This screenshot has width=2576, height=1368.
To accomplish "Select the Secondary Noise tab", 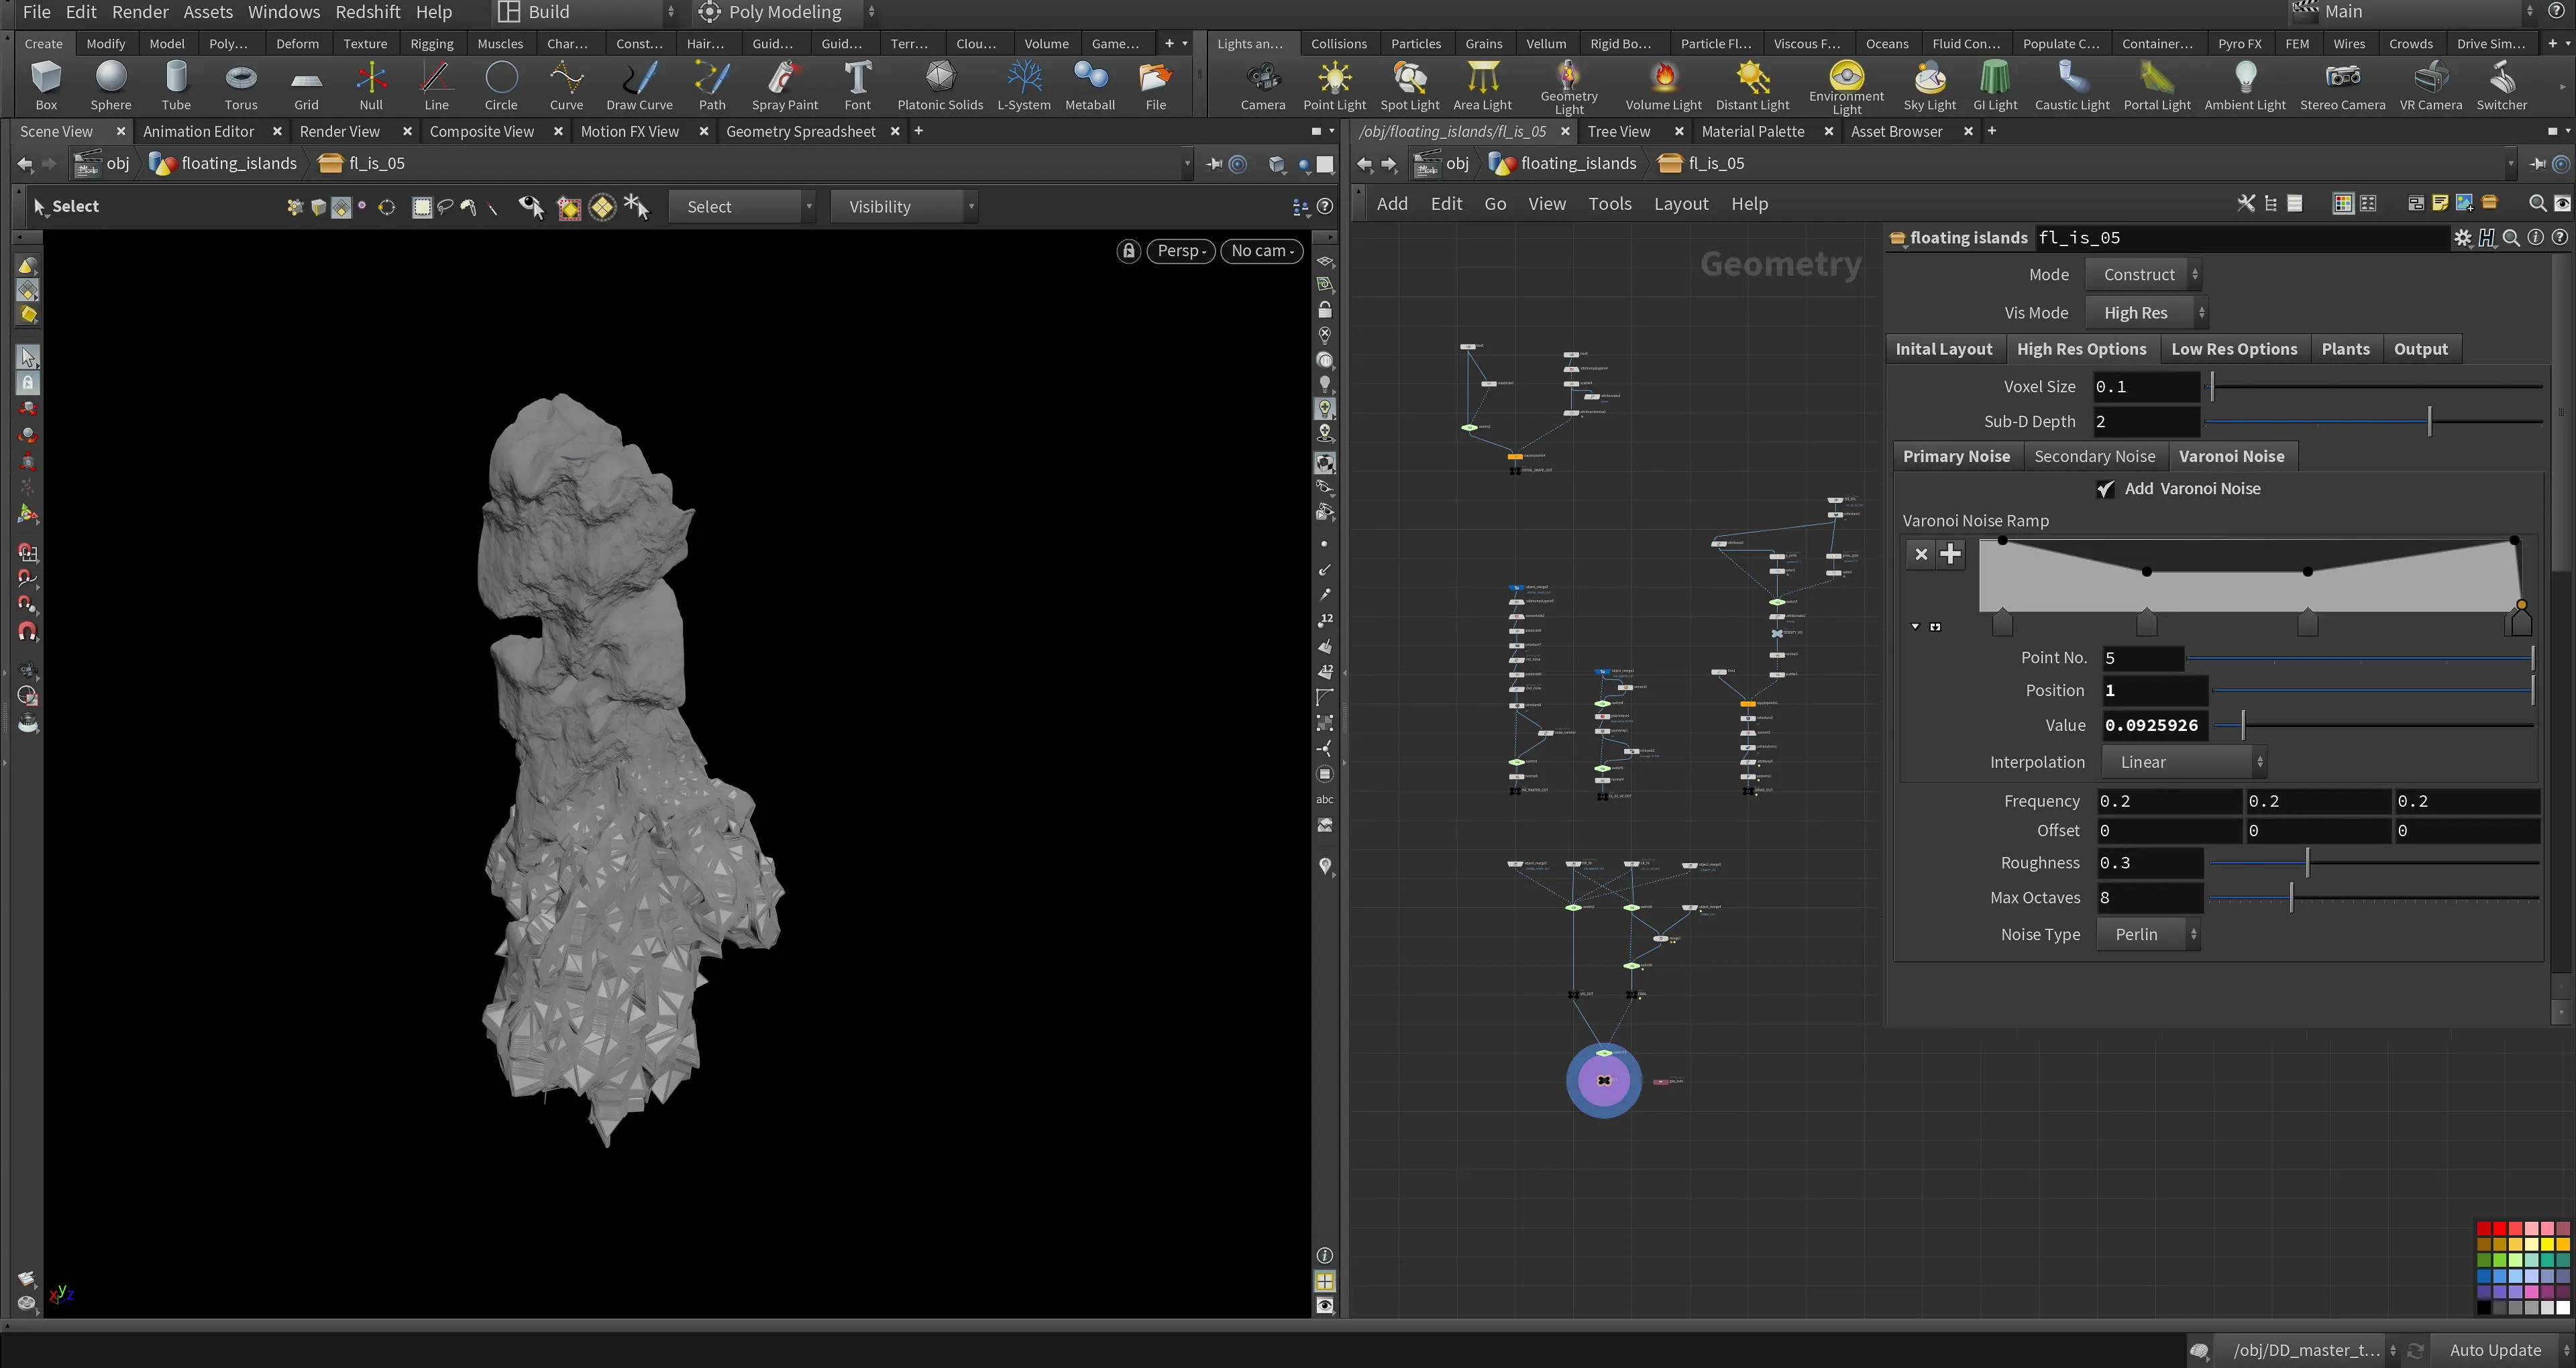I will tap(2094, 456).
